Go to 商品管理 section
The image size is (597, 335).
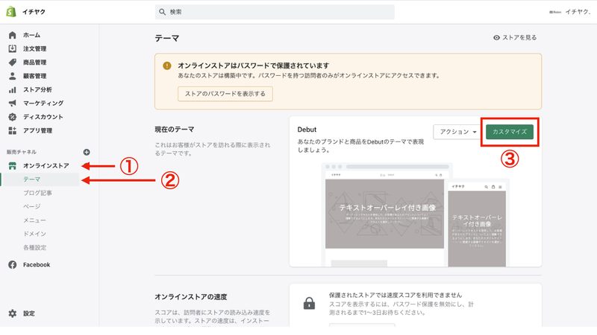34,63
